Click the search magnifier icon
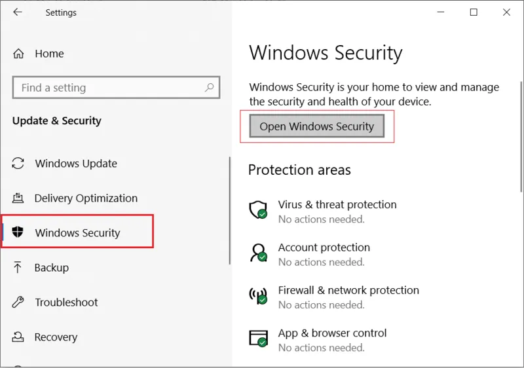The image size is (524, 368). [210, 87]
